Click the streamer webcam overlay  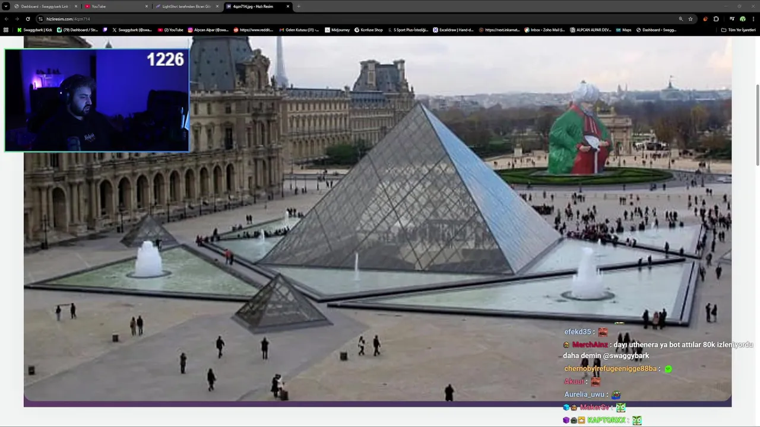tap(97, 100)
